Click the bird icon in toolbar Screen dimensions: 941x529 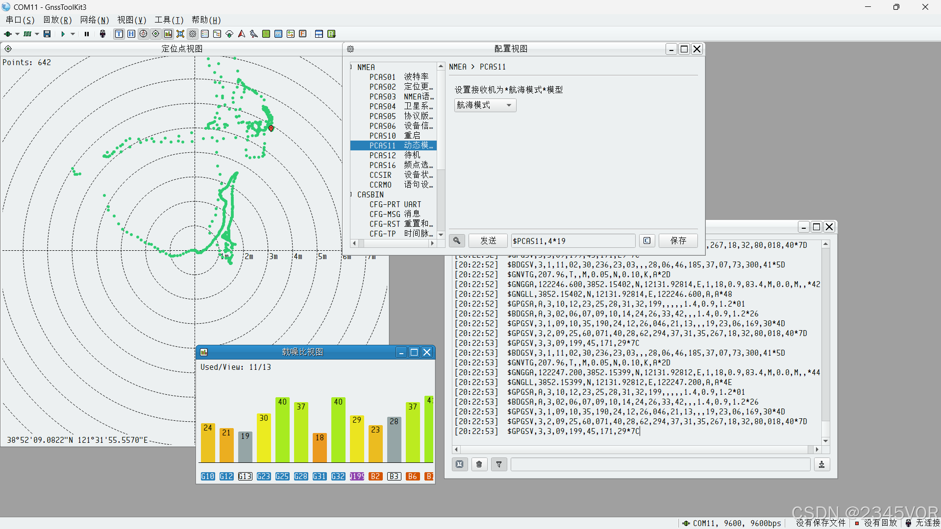pyautogui.click(x=254, y=34)
